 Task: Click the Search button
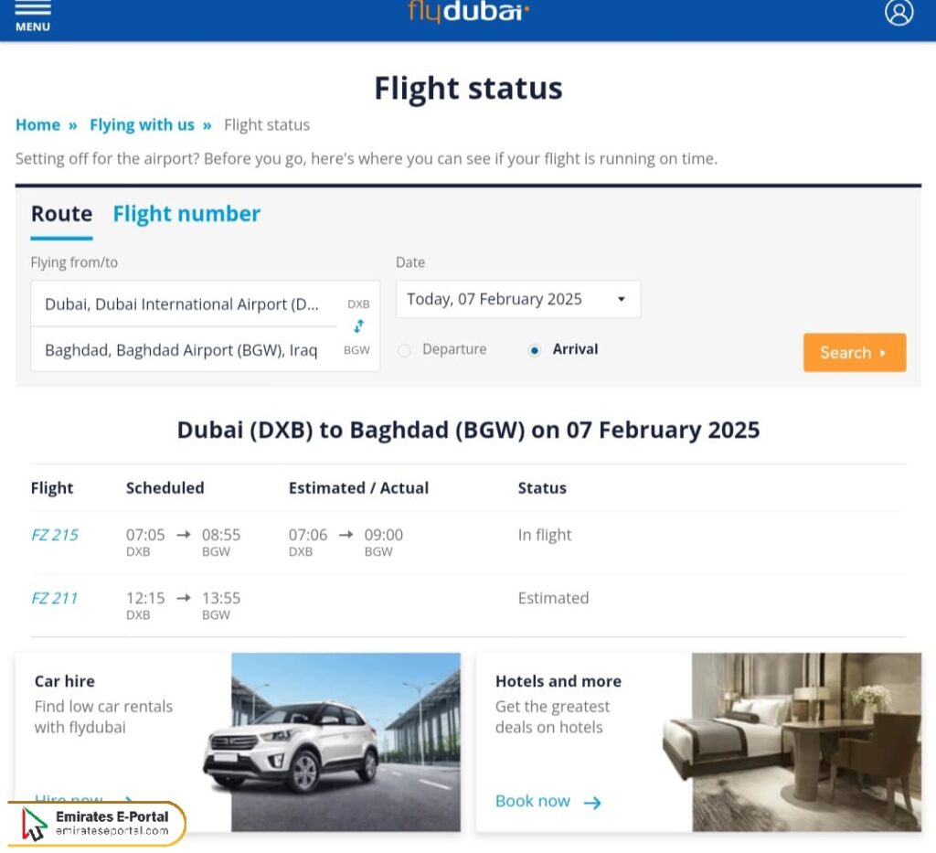[854, 353]
